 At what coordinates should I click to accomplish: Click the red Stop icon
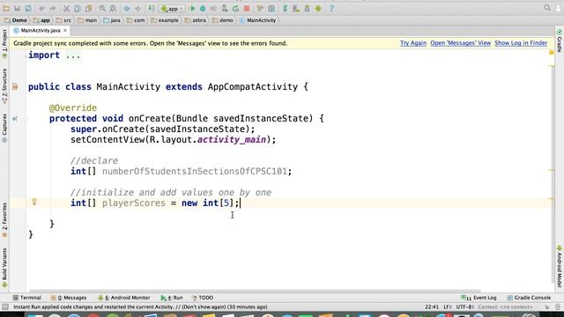pyautogui.click(x=247, y=8)
